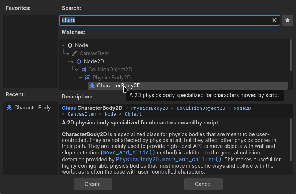Image resolution: width=296 pixels, height=194 pixels.
Task: Click the PhysicsBody2D icon
Action: [x=88, y=78]
